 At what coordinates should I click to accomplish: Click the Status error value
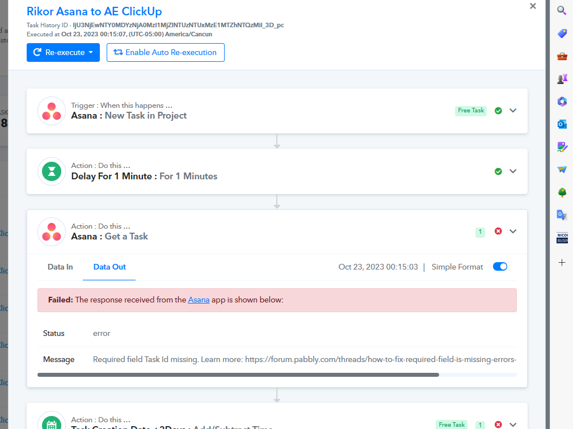[x=102, y=333]
